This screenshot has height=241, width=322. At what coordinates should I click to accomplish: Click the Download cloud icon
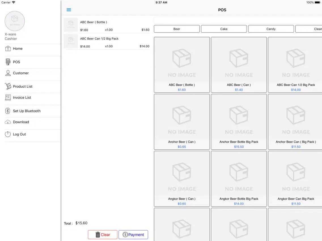click(8, 122)
